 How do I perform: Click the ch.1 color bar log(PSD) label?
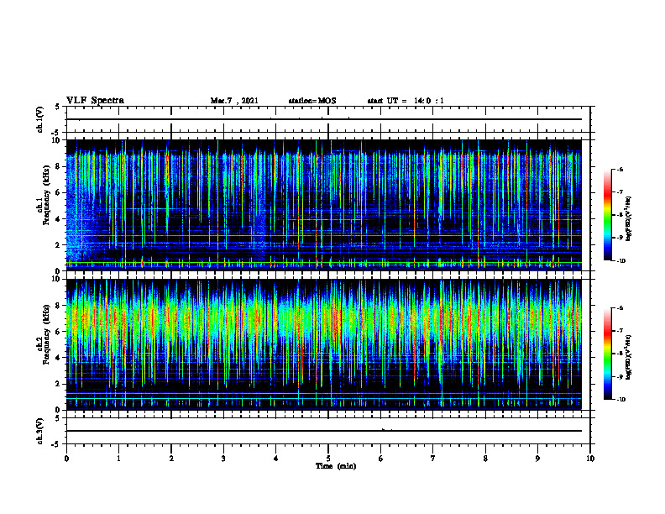pyautogui.click(x=629, y=219)
